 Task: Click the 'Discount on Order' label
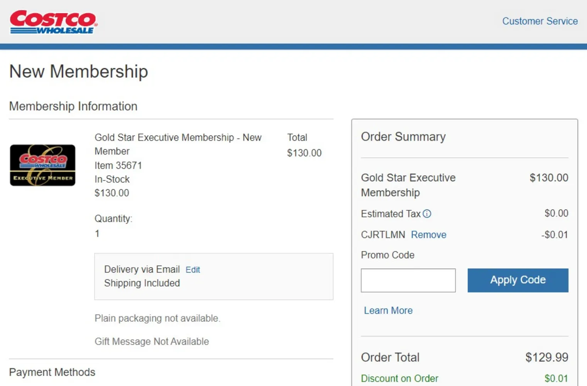pos(399,379)
